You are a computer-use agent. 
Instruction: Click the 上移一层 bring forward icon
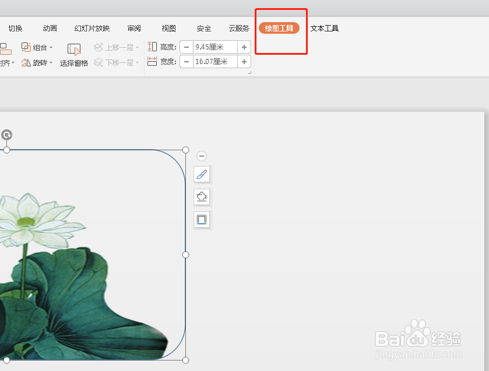[98, 47]
